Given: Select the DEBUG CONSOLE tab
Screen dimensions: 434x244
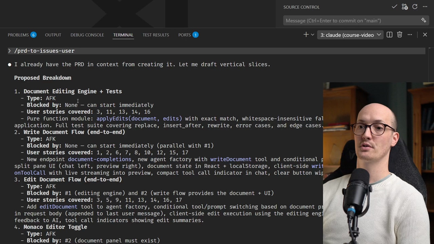Looking at the screenshot, I should coord(87,35).
